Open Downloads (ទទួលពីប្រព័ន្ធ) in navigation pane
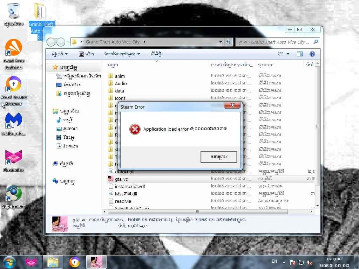The height and width of the screenshot is (269, 359). (73, 94)
